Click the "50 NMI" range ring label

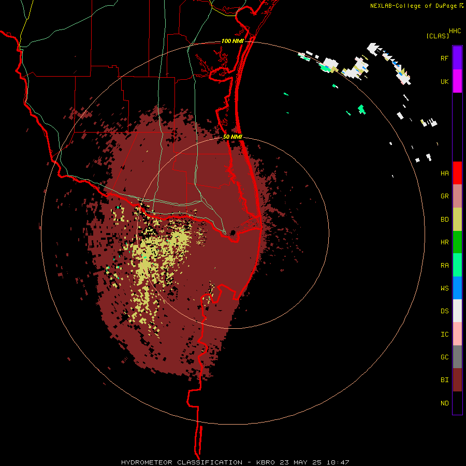(232, 137)
